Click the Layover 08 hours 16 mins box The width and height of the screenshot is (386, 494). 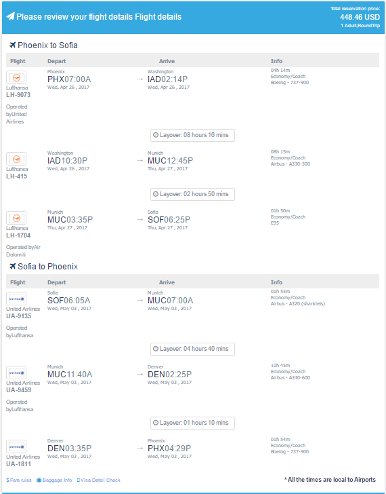tap(192, 135)
